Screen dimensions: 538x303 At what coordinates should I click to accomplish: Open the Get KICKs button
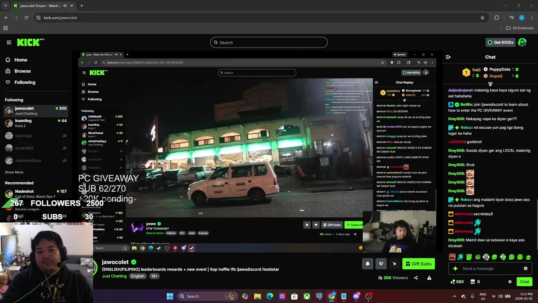pos(500,42)
